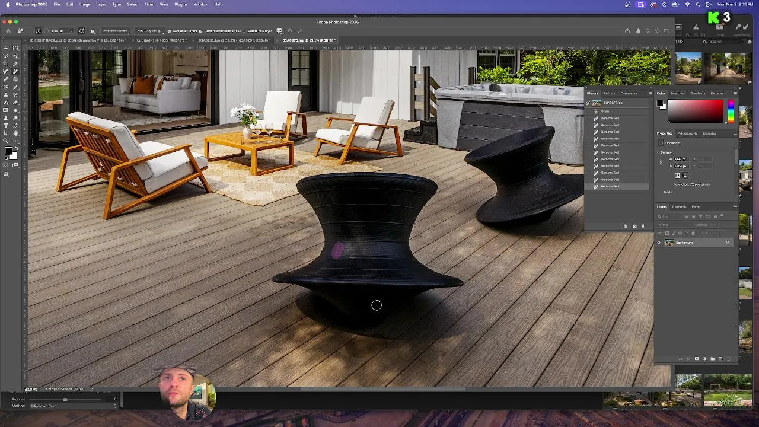Select the Move tool
The height and width of the screenshot is (427, 759).
6,49
